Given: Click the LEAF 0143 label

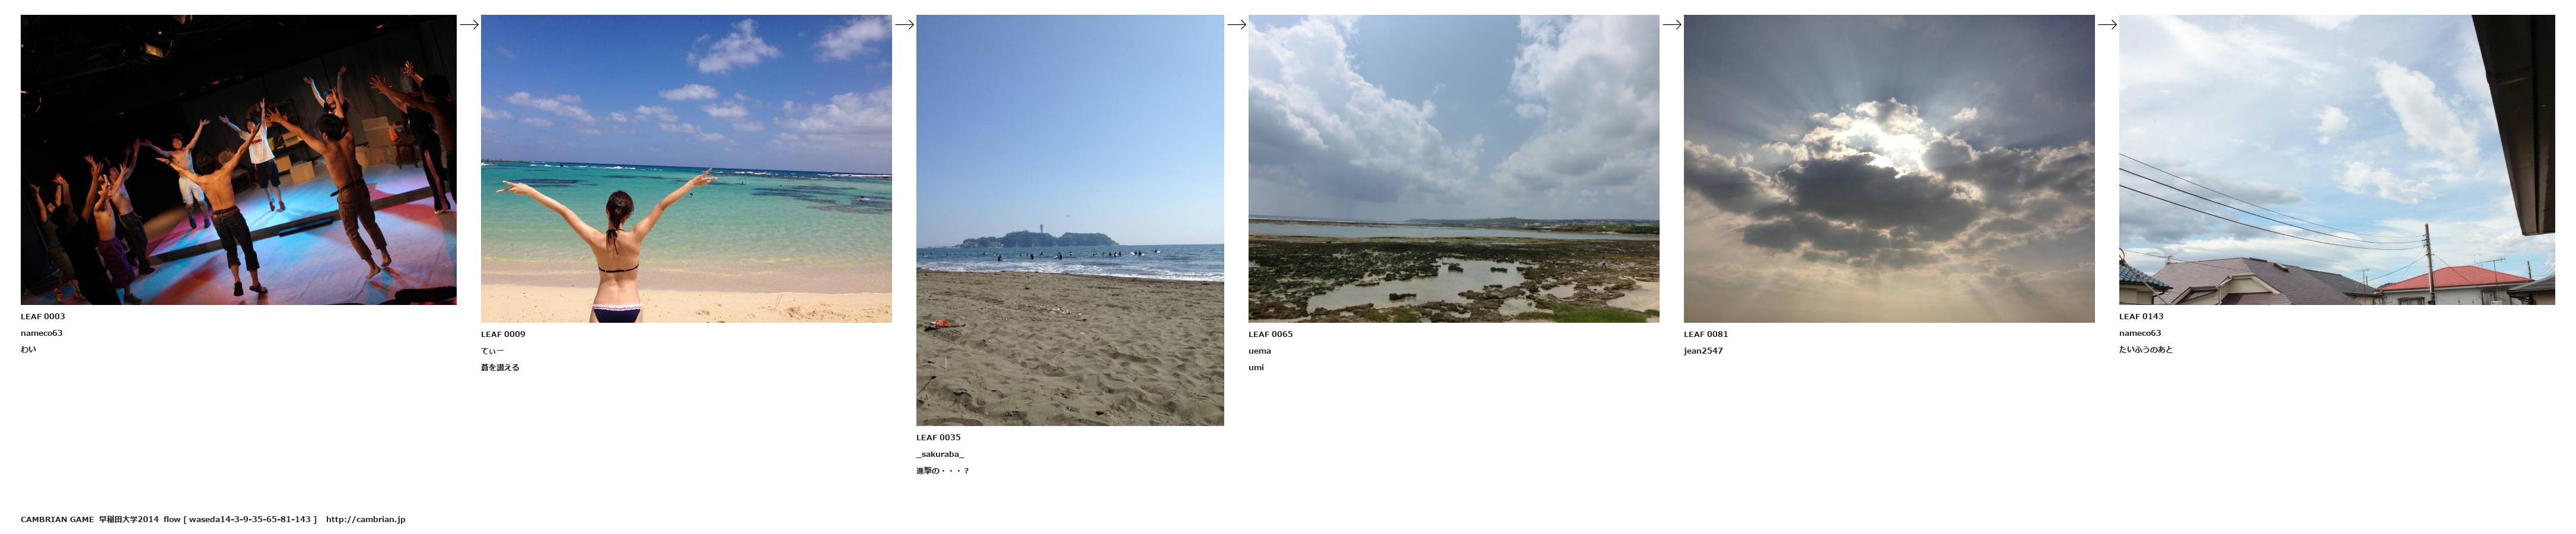Looking at the screenshot, I should pyautogui.click(x=2141, y=317).
